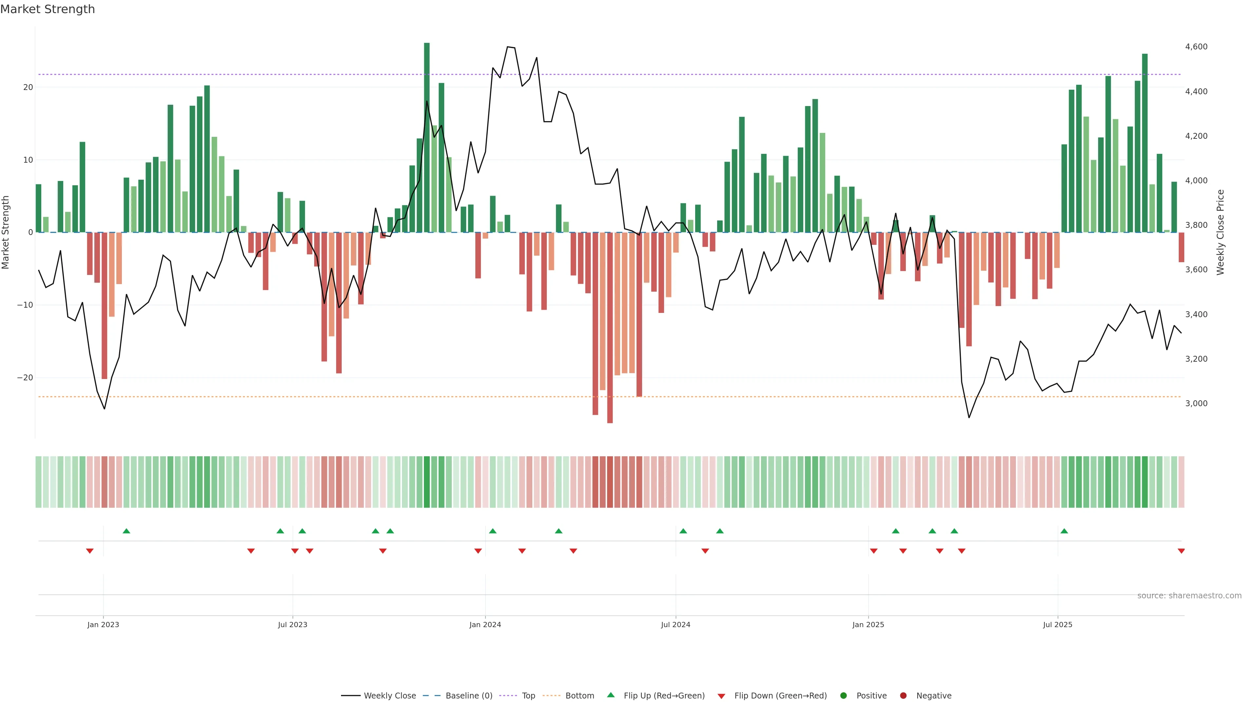
Task: Click the −20 tick on left axis
Action: click(25, 378)
